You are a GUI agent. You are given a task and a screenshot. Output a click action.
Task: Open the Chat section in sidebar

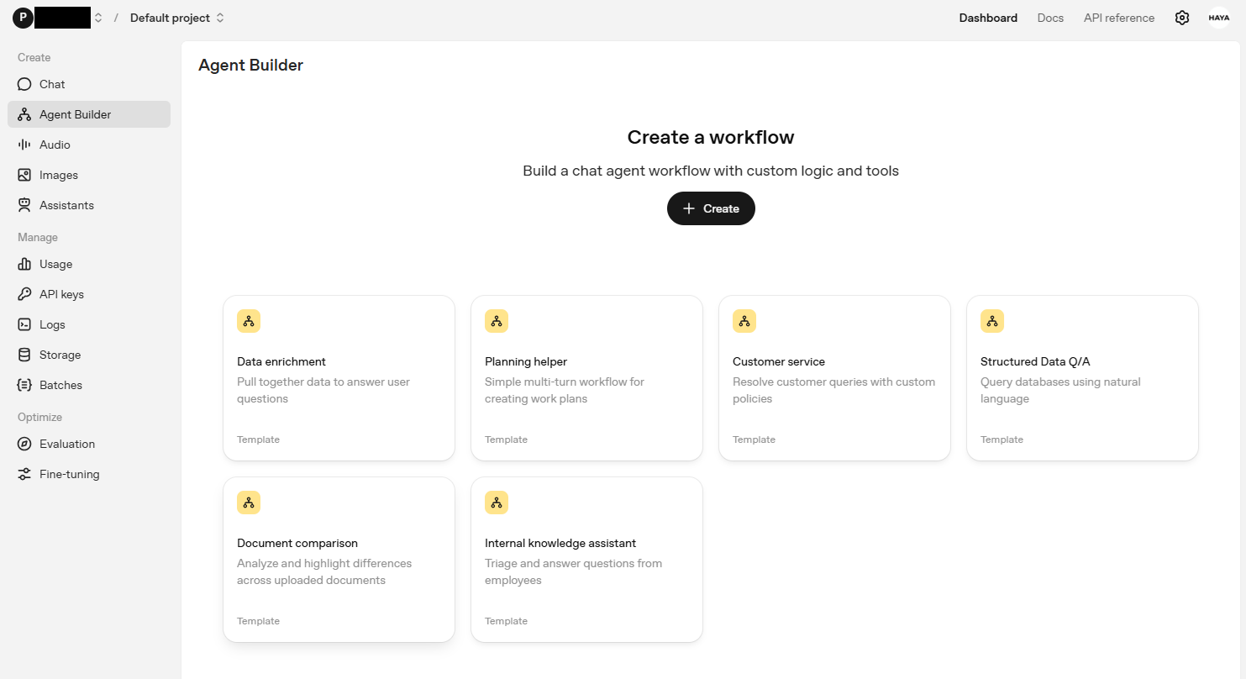point(51,84)
